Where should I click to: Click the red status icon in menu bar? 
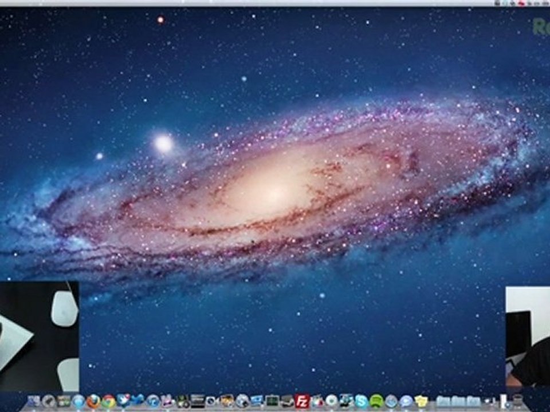coord(521,3)
